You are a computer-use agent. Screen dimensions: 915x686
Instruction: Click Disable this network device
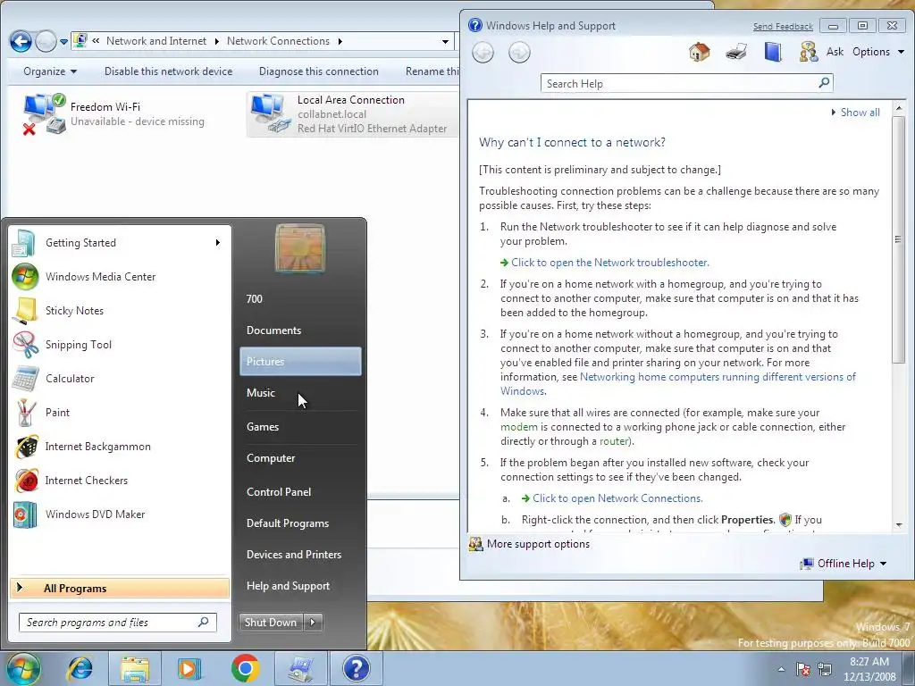(168, 71)
